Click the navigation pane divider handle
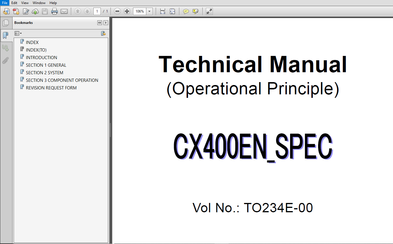 (x=110, y=130)
